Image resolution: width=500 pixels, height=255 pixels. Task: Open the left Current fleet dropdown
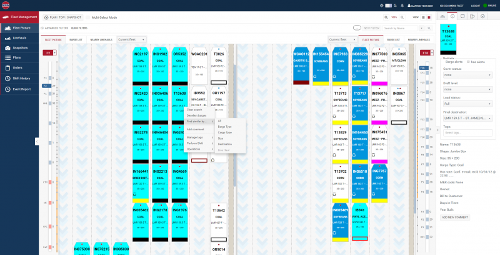coord(132,39)
